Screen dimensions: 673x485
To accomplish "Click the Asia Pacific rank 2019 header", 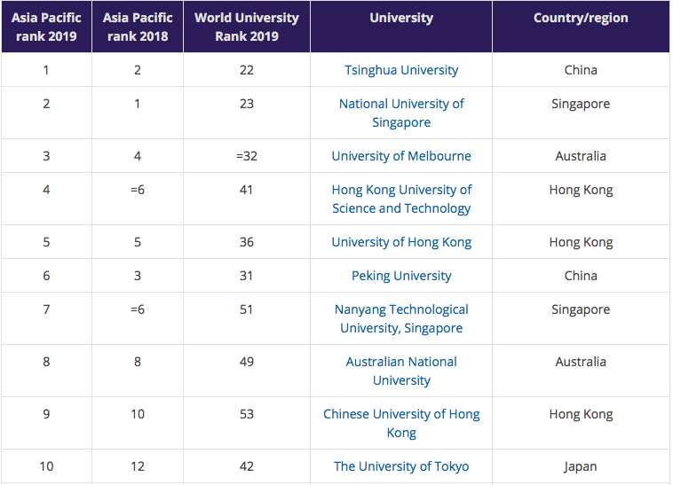I will (46, 27).
